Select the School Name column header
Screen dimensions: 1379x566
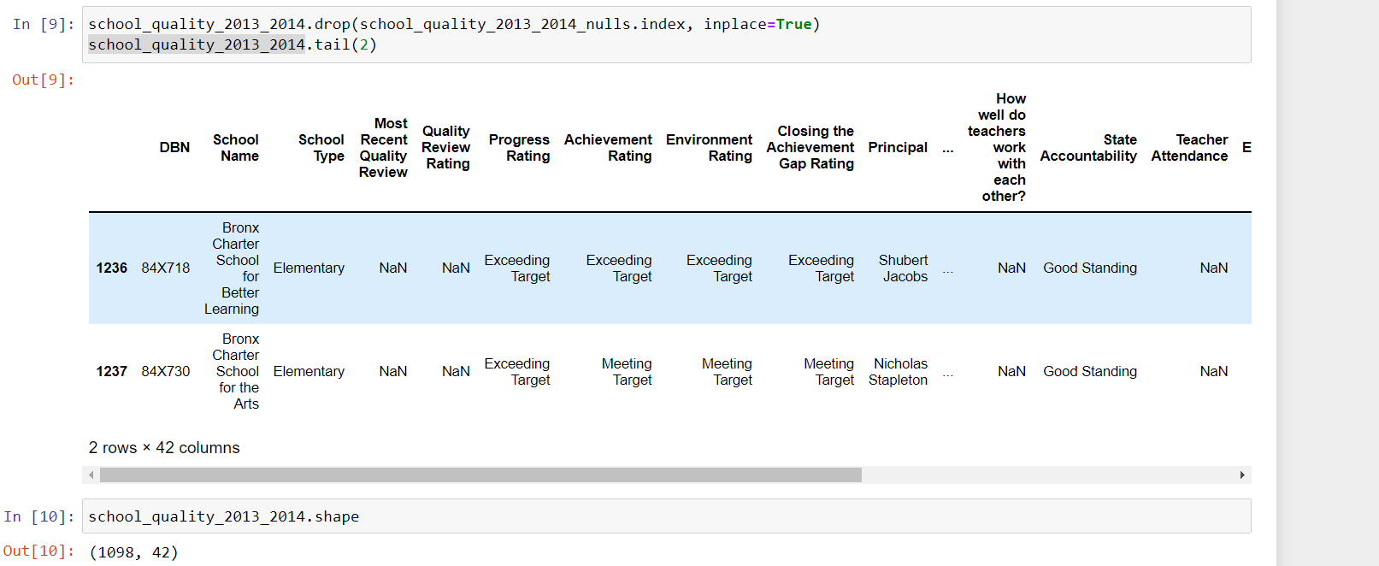tap(236, 147)
